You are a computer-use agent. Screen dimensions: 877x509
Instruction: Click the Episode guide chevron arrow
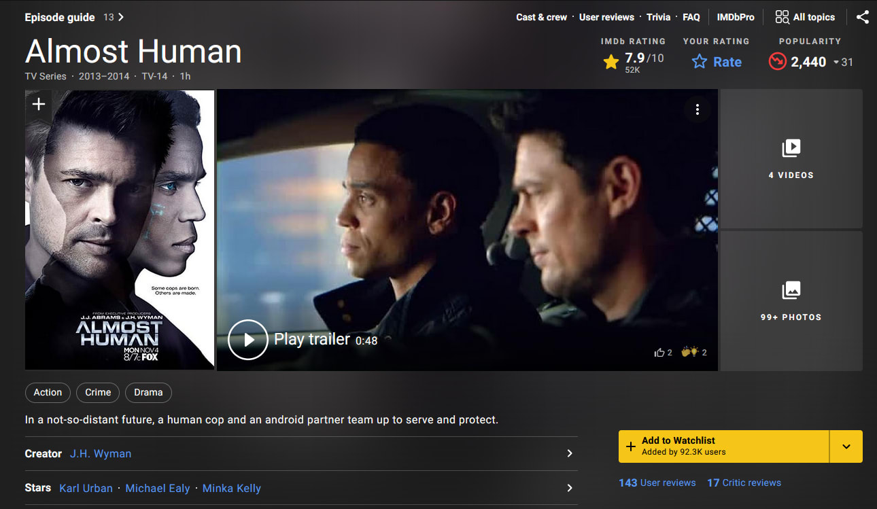pyautogui.click(x=121, y=17)
